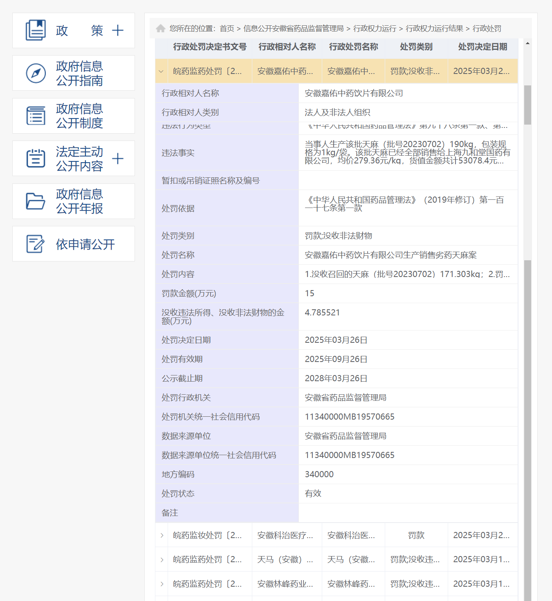This screenshot has height=601, width=552.
Task: Click the 罚款;没收非法财物 value in details
Action: coord(339,236)
